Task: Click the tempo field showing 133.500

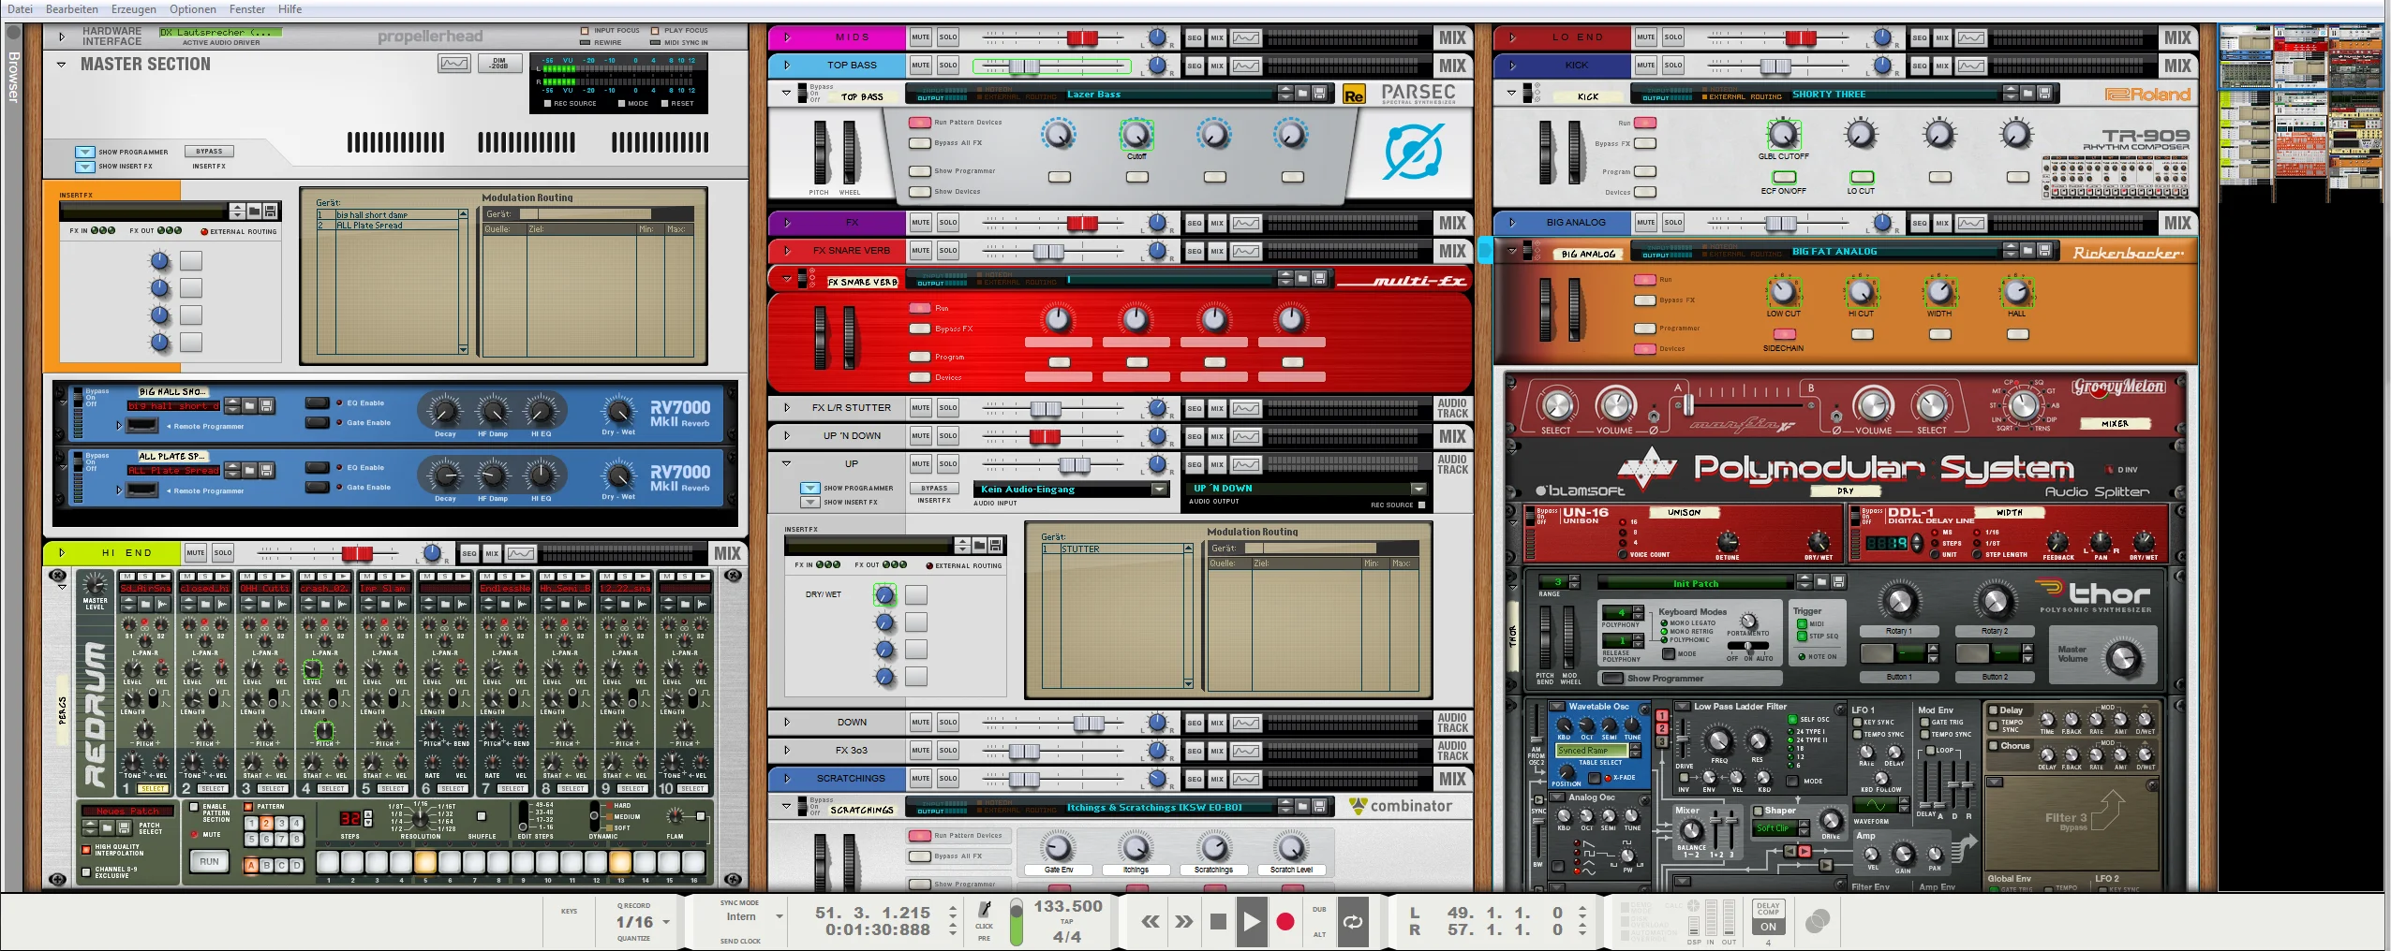Action: tap(1067, 907)
